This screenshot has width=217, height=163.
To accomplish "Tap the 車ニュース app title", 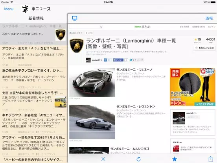I will (41, 9).
